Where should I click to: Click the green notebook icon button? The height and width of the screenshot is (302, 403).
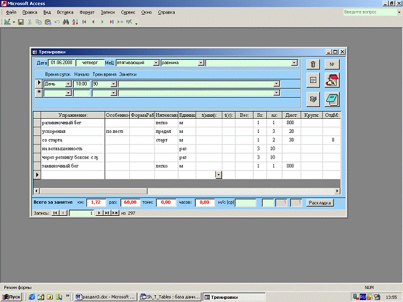coord(332,98)
